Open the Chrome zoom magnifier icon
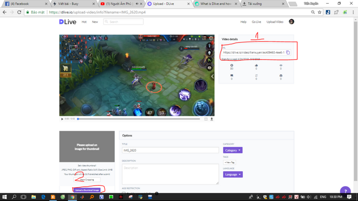358x201 pixels. pos(313,12)
